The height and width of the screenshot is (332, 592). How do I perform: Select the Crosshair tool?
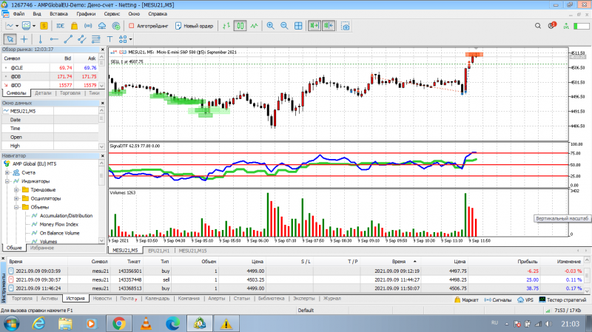24,39
